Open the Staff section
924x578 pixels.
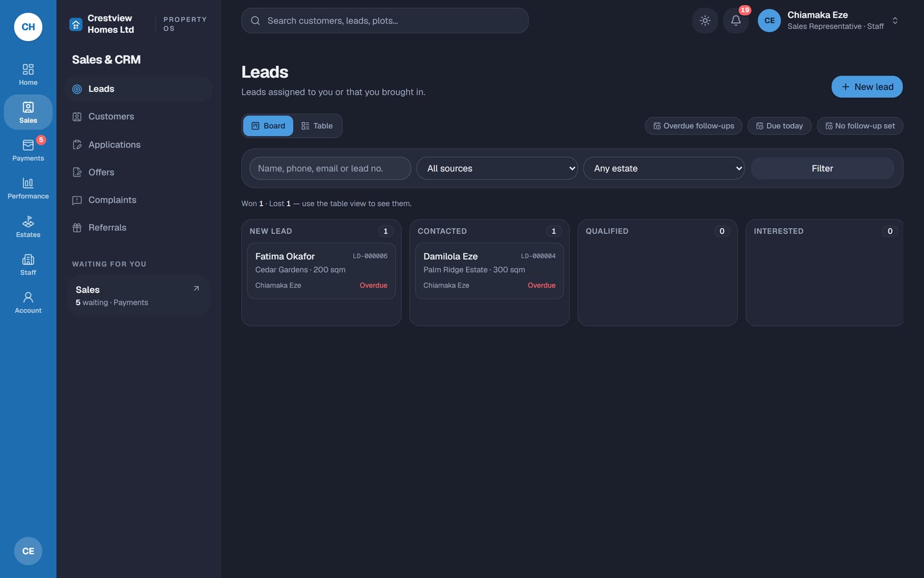point(28,265)
